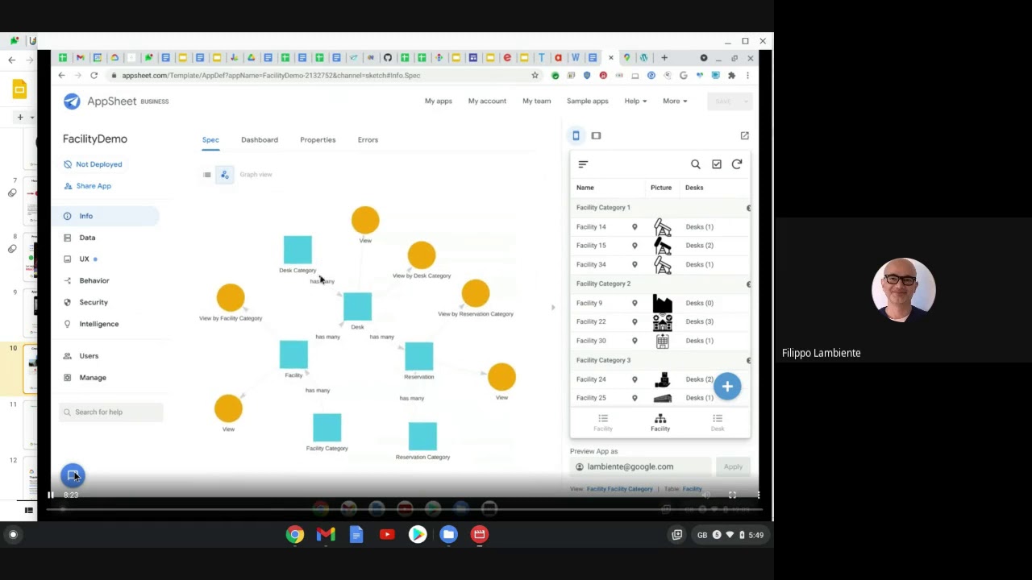This screenshot has height=580, width=1032.
Task: Click the Share App link
Action: (94, 186)
